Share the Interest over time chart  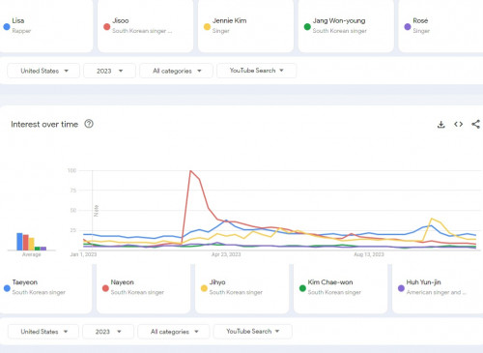click(475, 124)
